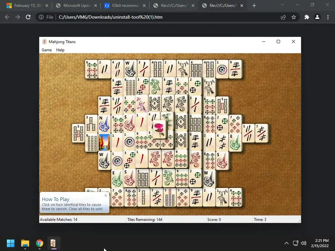Select the 6 circles tile in top-left corner
The height and width of the screenshot is (251, 335).
click(92, 69)
